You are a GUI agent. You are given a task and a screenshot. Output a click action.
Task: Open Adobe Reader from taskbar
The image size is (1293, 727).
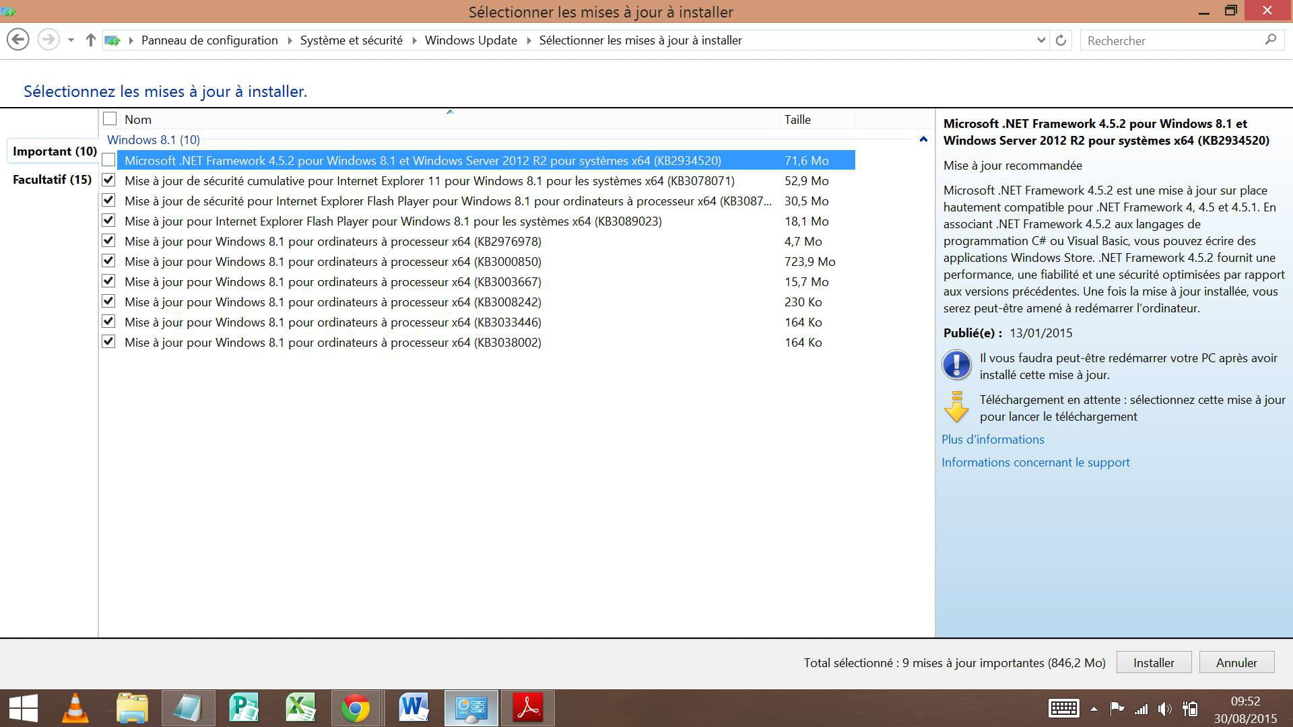click(528, 708)
